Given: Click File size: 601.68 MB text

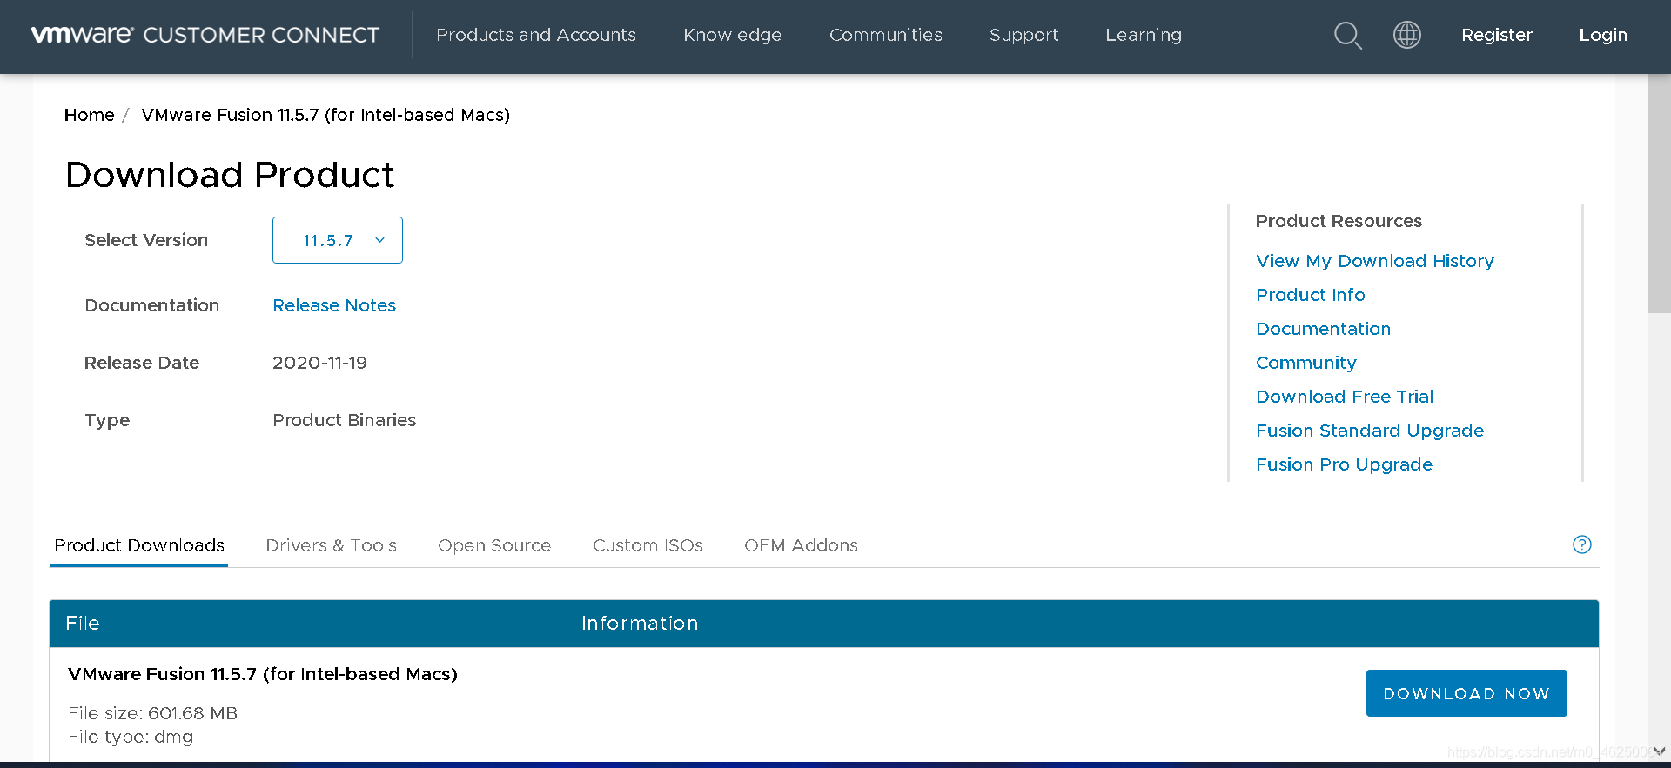Looking at the screenshot, I should point(152,713).
